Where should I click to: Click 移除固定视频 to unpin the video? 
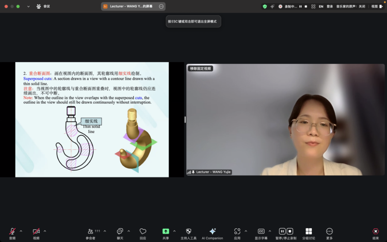200,68
